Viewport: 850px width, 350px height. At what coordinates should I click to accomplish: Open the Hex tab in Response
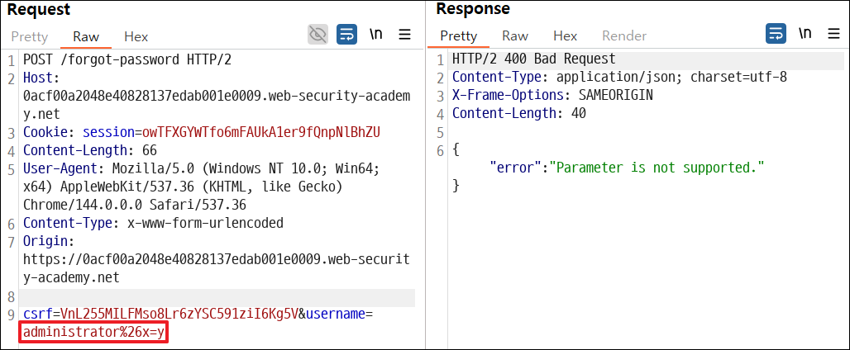[565, 35]
